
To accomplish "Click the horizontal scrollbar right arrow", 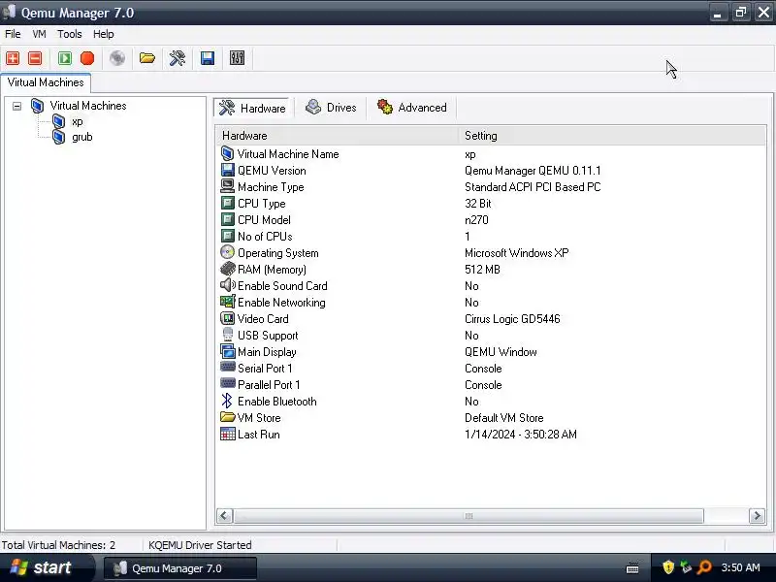I will 757,516.
